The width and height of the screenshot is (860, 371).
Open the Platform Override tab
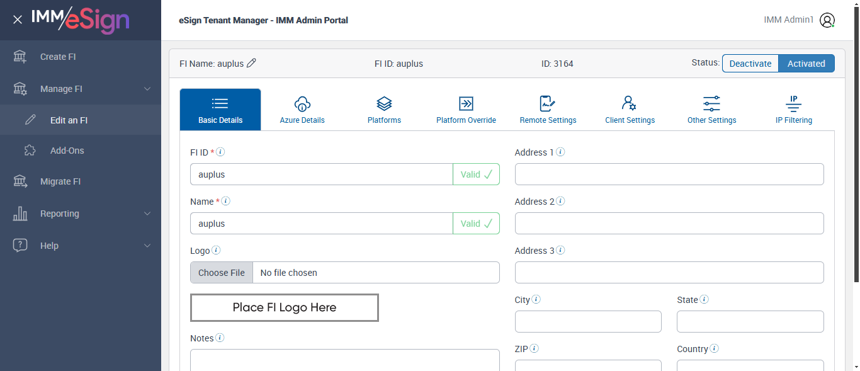tap(466, 110)
